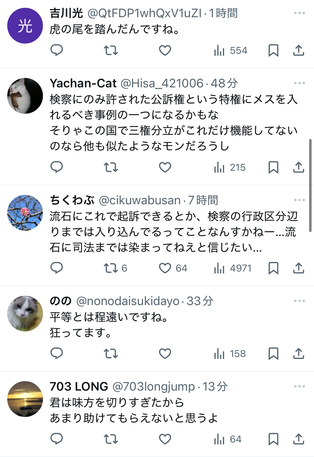Reply to 吉川光's tweet
The image size is (314, 457).
57,50
